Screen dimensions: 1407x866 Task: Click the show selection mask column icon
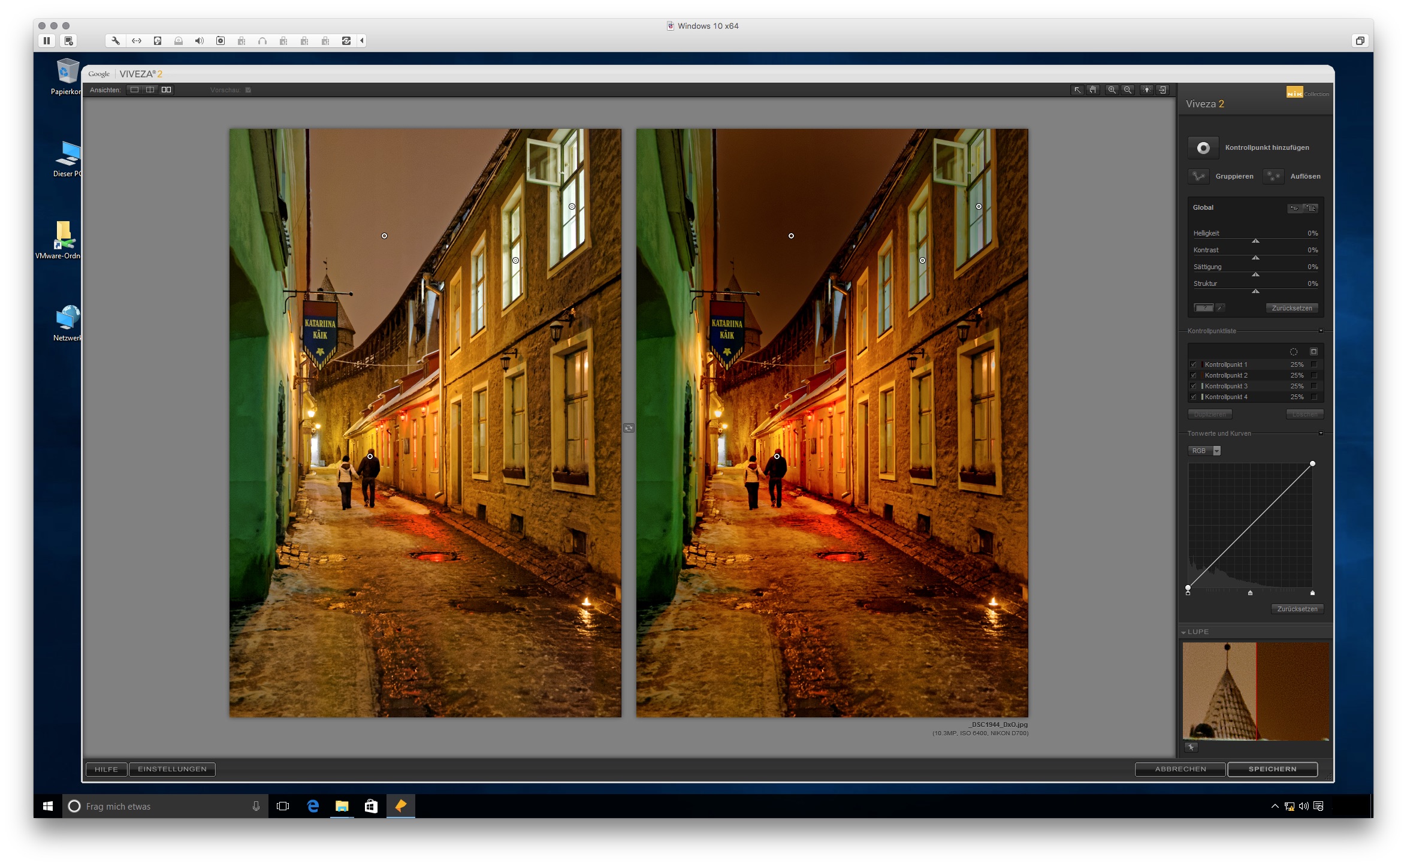(x=1314, y=352)
